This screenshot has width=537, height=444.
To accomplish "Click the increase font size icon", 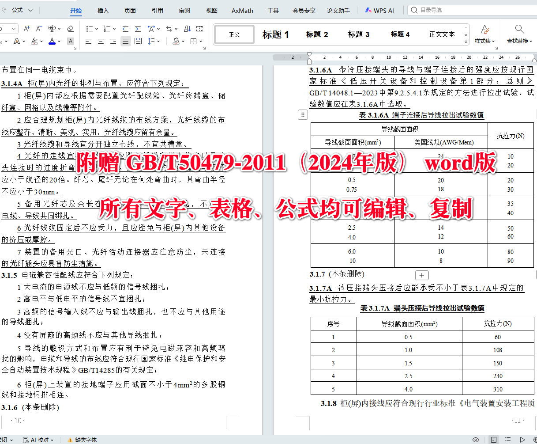I will (26, 29).
